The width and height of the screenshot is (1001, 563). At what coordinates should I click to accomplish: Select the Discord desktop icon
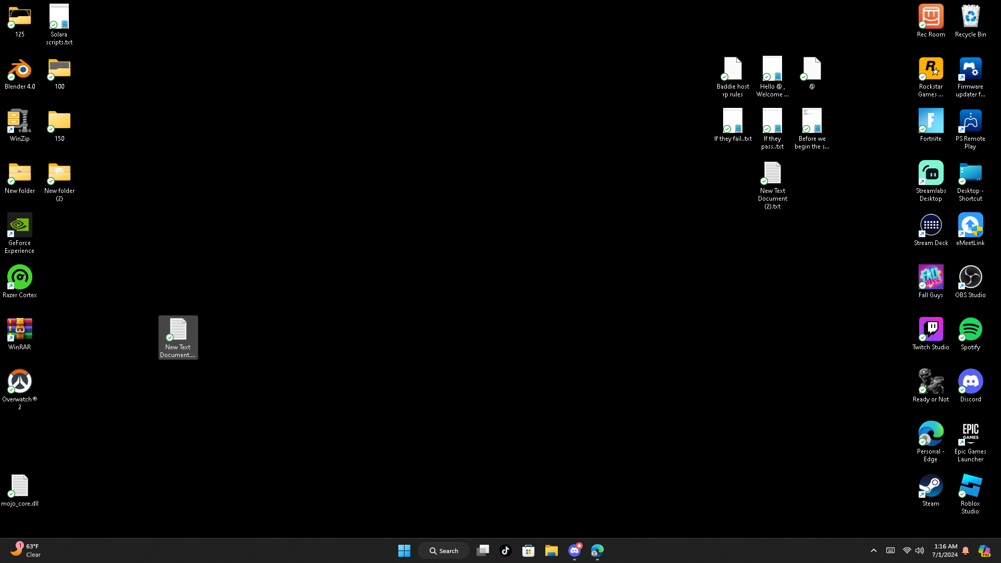tap(971, 386)
